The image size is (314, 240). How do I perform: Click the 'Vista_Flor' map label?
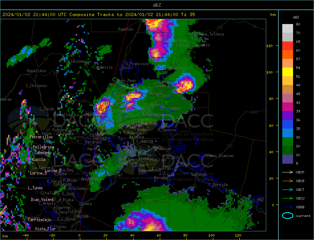[45, 229]
